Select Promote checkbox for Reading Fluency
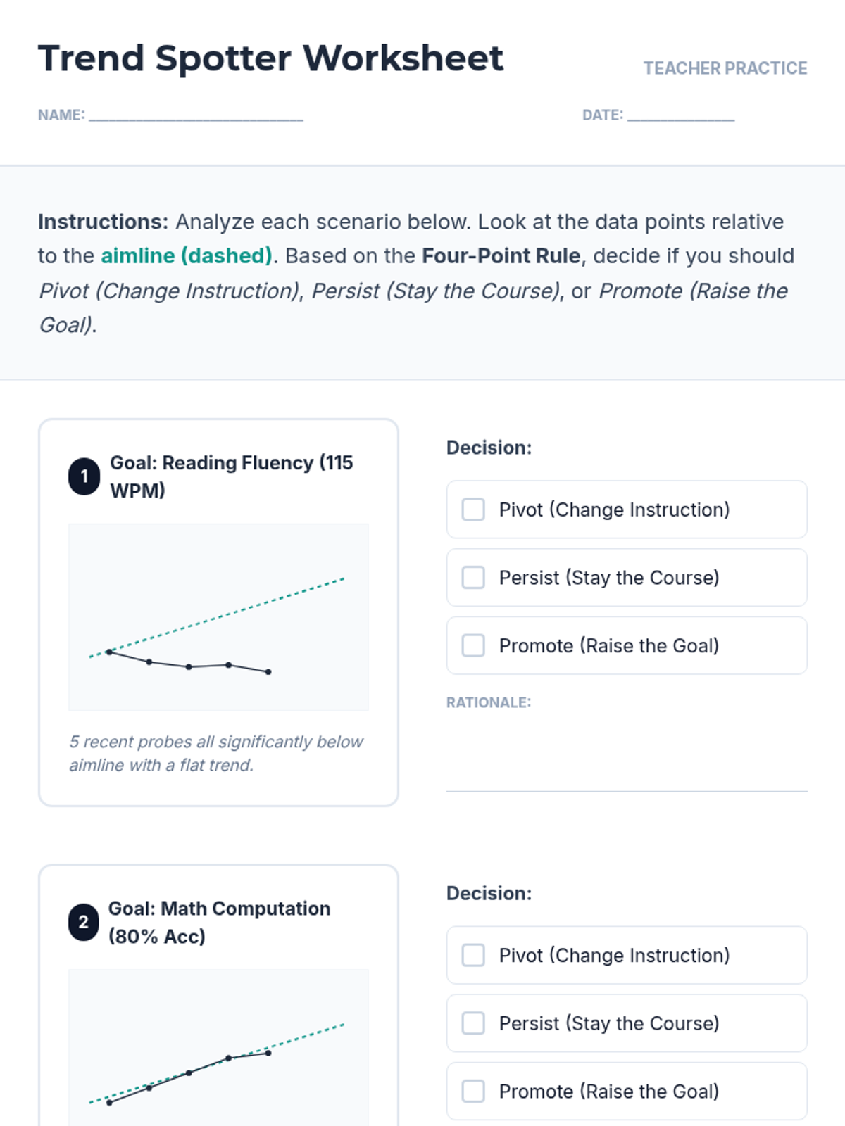The image size is (845, 1126). tap(473, 645)
